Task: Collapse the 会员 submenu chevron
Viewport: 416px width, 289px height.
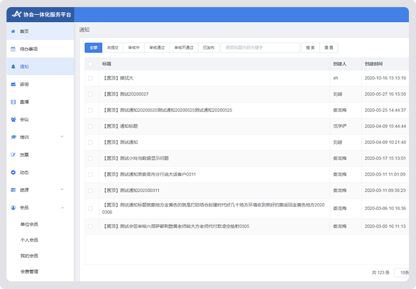Action: [x=62, y=208]
